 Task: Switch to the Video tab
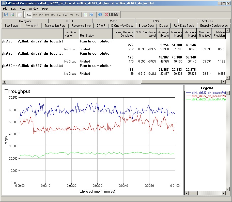(x=114, y=21)
